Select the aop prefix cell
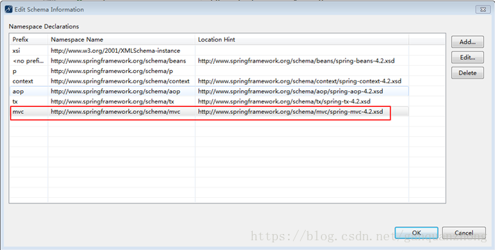 pos(18,91)
